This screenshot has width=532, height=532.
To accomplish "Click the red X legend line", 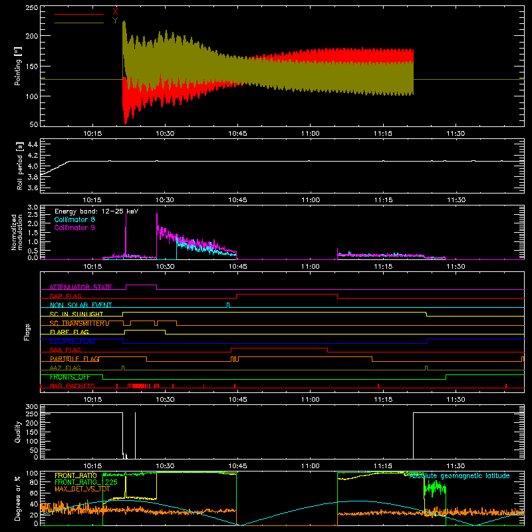I will click(x=79, y=14).
